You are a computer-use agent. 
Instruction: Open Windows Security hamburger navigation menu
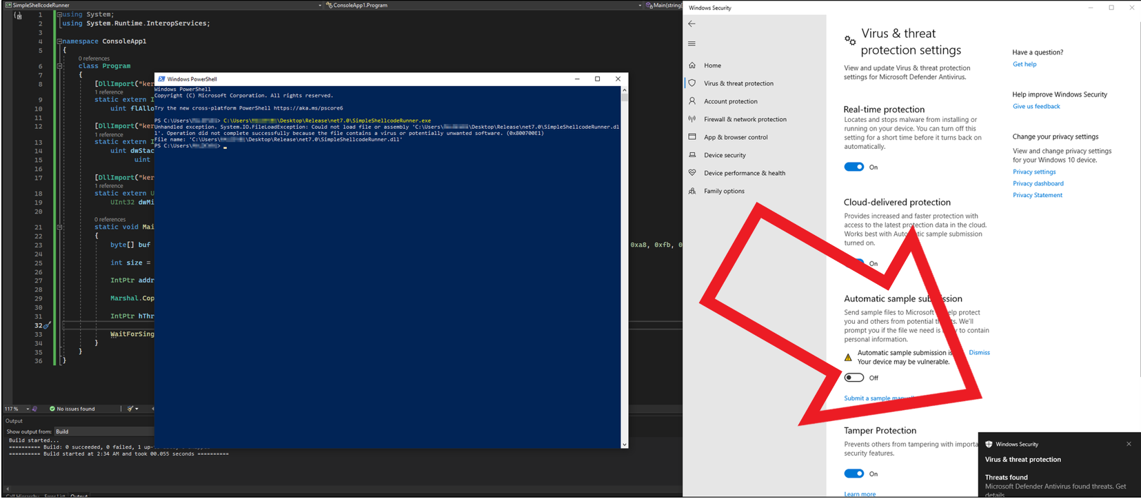pyautogui.click(x=691, y=43)
